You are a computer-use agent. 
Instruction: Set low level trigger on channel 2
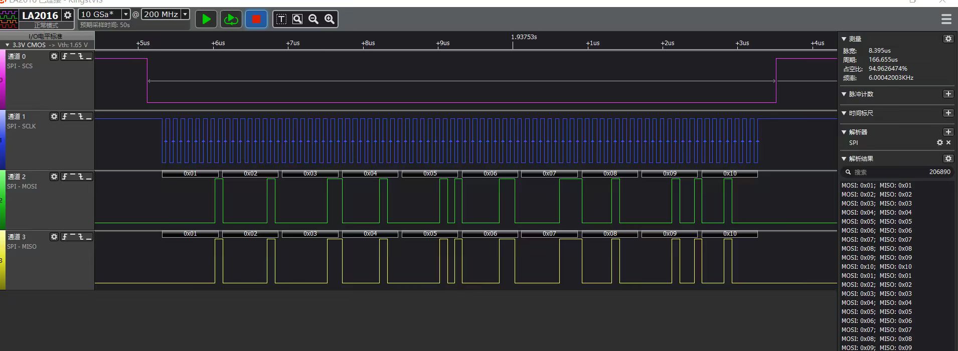coord(89,177)
